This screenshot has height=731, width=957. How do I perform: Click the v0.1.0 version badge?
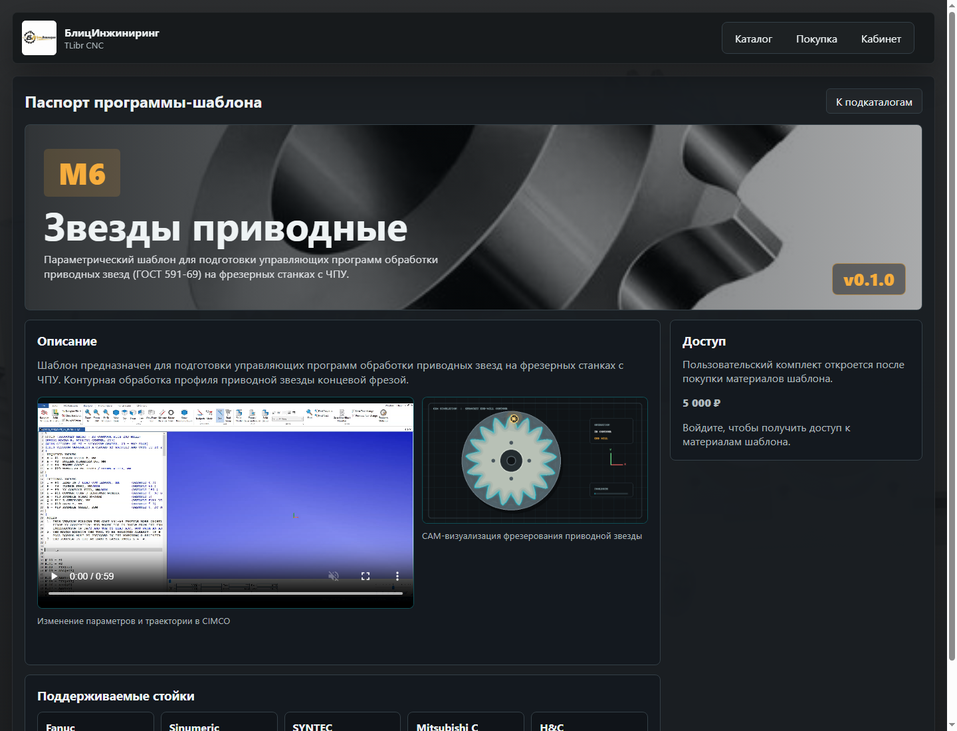click(869, 279)
